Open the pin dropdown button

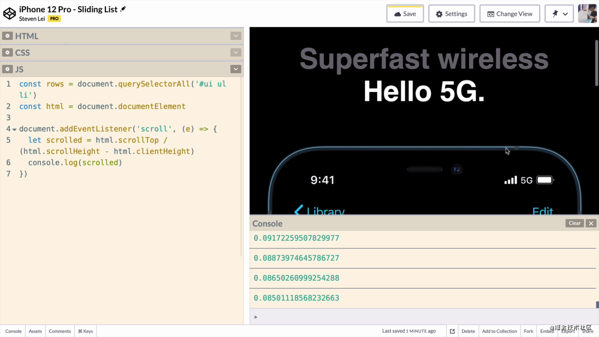(559, 14)
